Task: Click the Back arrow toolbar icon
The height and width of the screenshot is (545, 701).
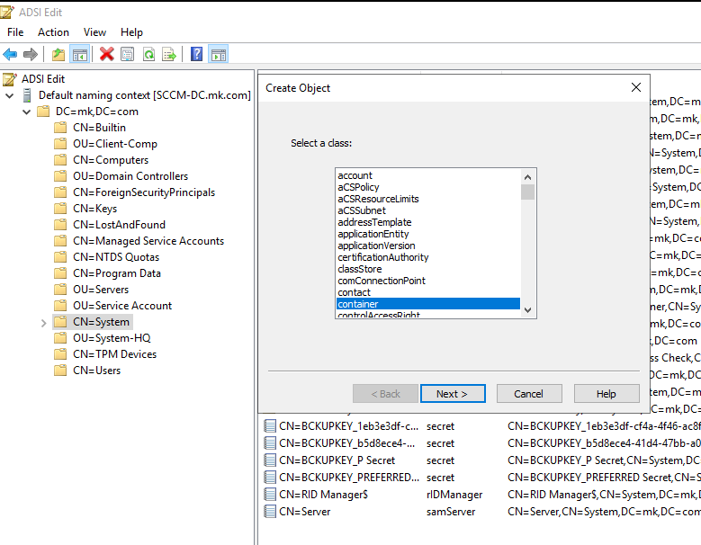Action: pyautogui.click(x=11, y=54)
